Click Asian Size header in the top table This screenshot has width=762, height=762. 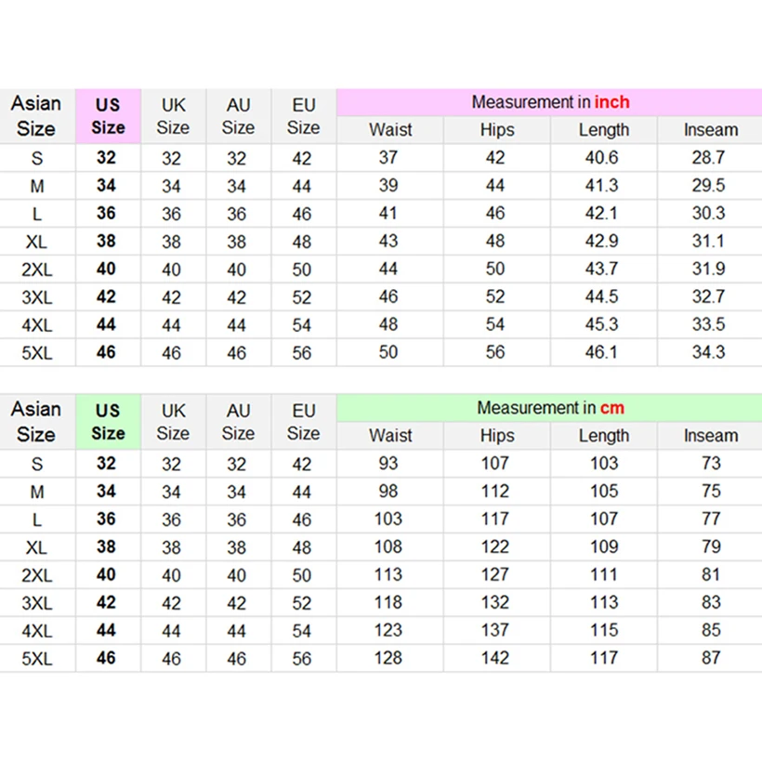pyautogui.click(x=37, y=117)
